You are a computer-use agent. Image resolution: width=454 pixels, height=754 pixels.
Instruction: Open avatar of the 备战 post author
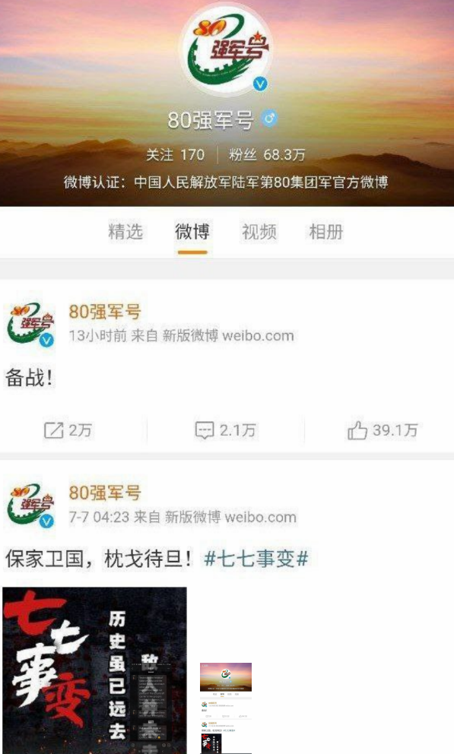[x=30, y=325]
